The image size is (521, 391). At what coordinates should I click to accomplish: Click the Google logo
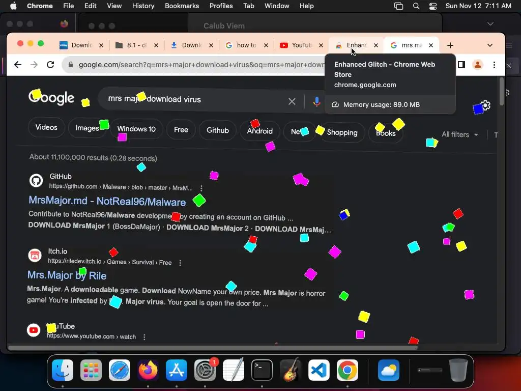pyautogui.click(x=51, y=97)
